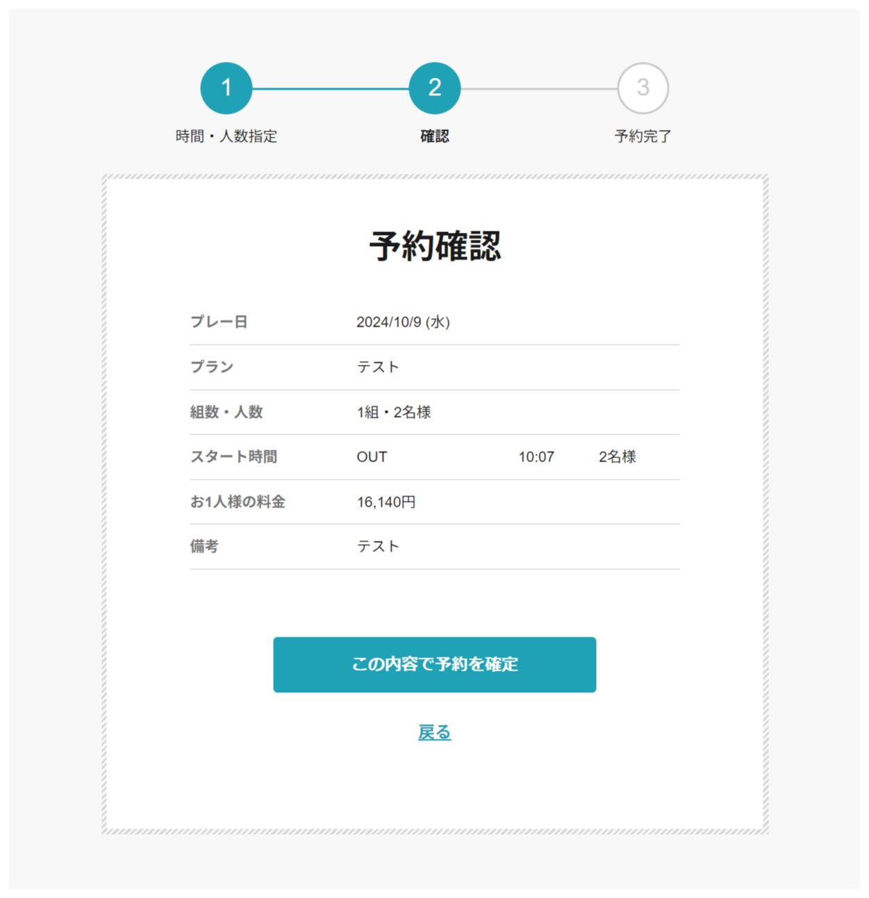
Task: Click the スタート時間 row label
Action: tap(233, 457)
